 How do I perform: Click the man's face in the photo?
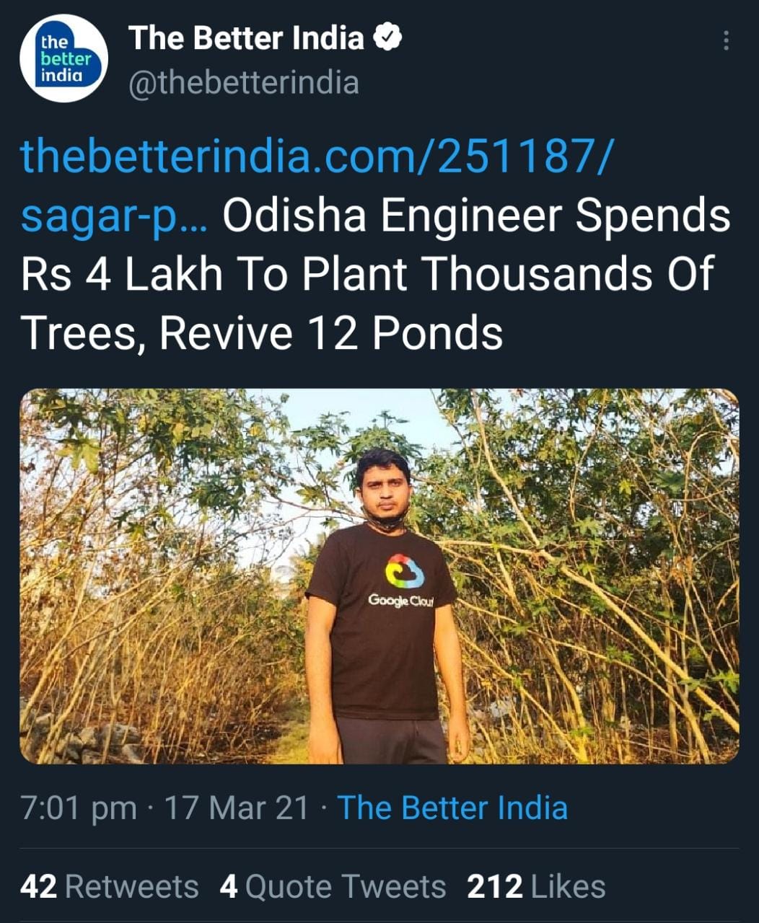[382, 487]
